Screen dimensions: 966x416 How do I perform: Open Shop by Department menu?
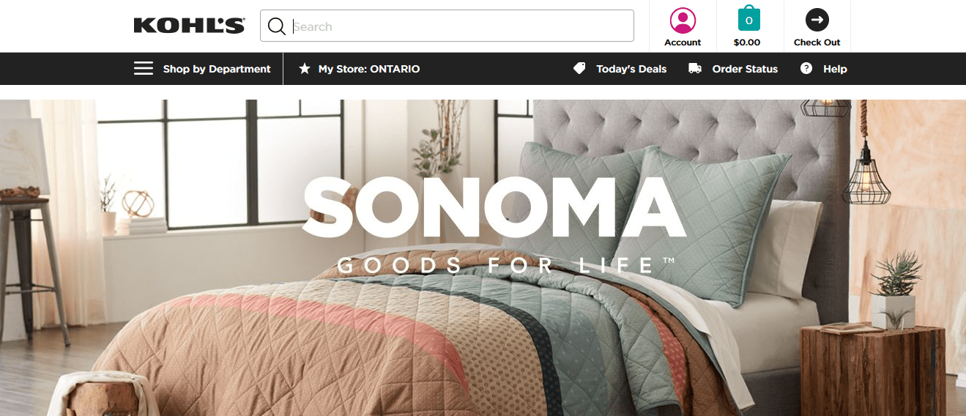[x=217, y=69]
